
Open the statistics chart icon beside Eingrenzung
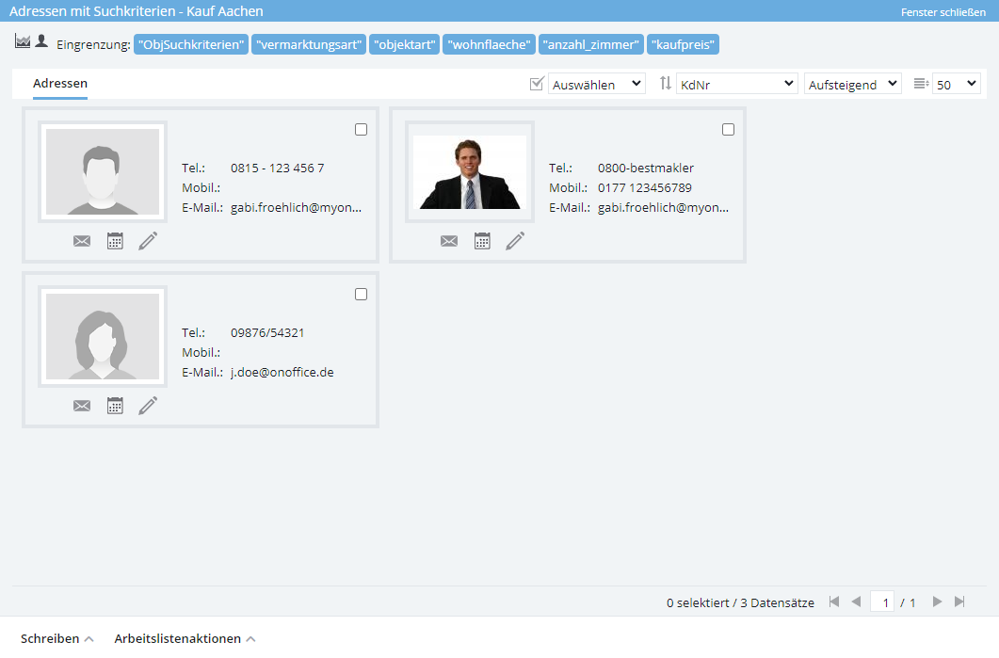(23, 41)
